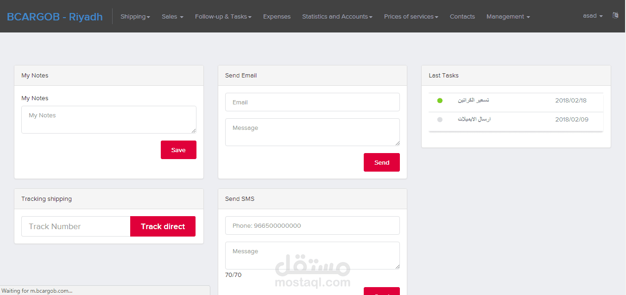The image size is (626, 295).
Task: Click the SMS Message resize handle
Action: point(397,266)
